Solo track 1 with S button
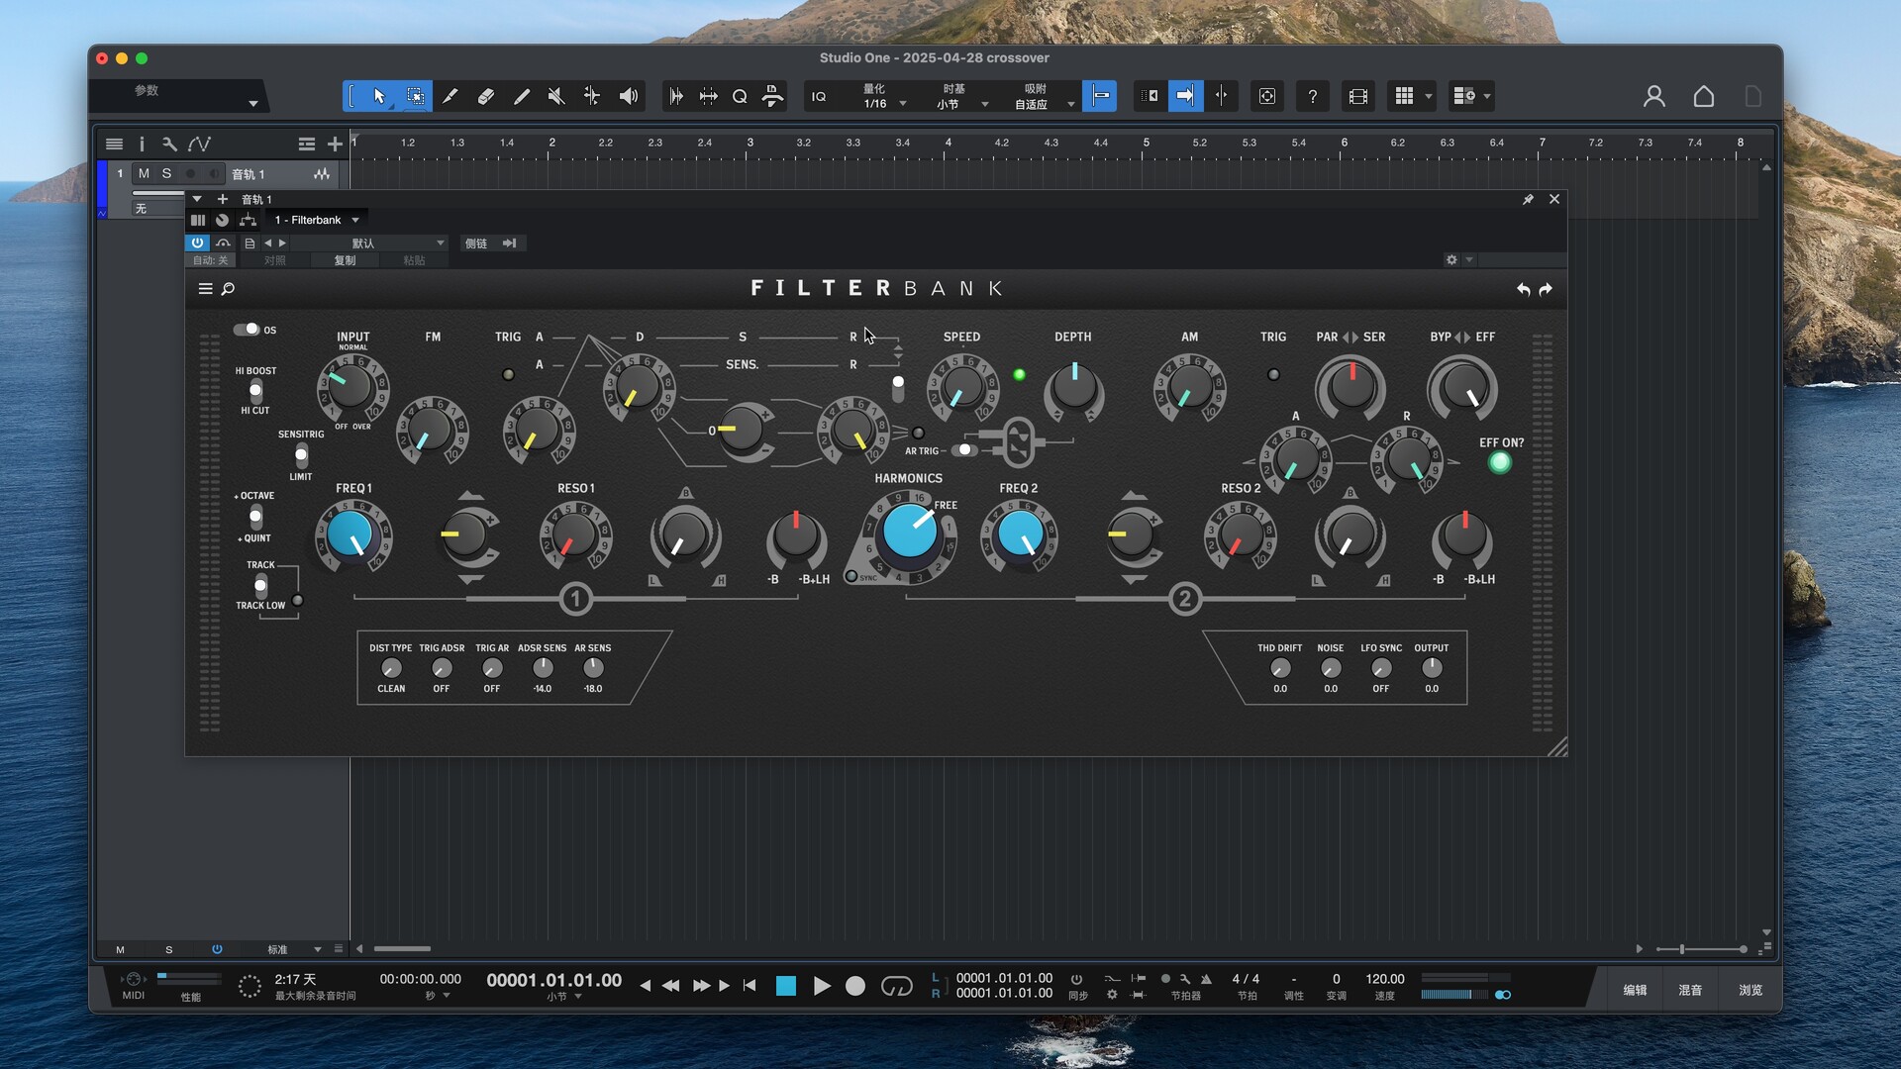This screenshot has width=1901, height=1069. [x=166, y=173]
